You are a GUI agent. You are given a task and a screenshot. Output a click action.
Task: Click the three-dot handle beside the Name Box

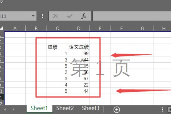[x=43, y=16]
